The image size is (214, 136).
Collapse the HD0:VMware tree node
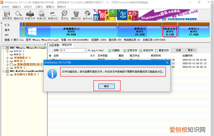pyautogui.click(x=3, y=48)
